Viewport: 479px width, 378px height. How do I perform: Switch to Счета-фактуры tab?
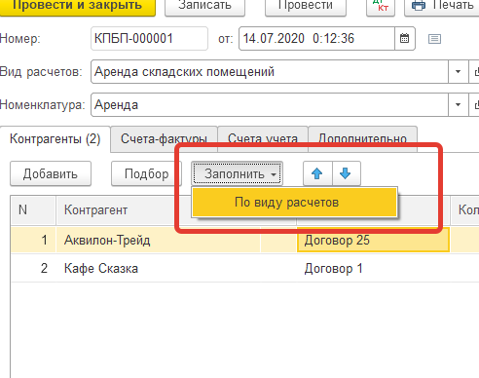pyautogui.click(x=164, y=139)
